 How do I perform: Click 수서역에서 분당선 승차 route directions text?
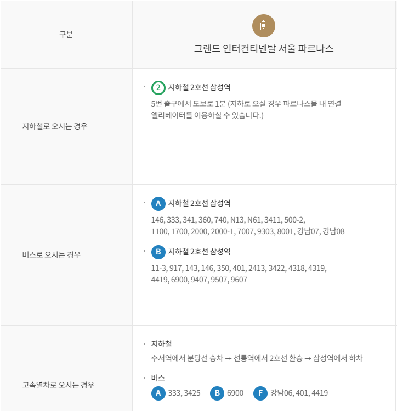click(x=257, y=358)
